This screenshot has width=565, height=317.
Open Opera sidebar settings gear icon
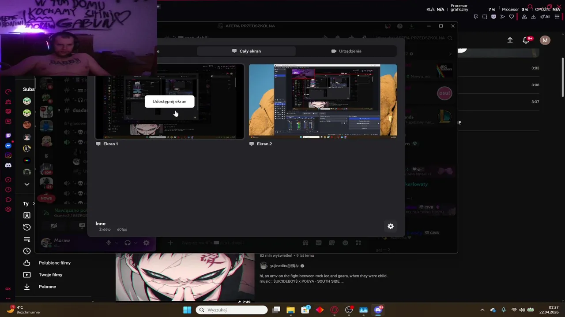coord(8,210)
